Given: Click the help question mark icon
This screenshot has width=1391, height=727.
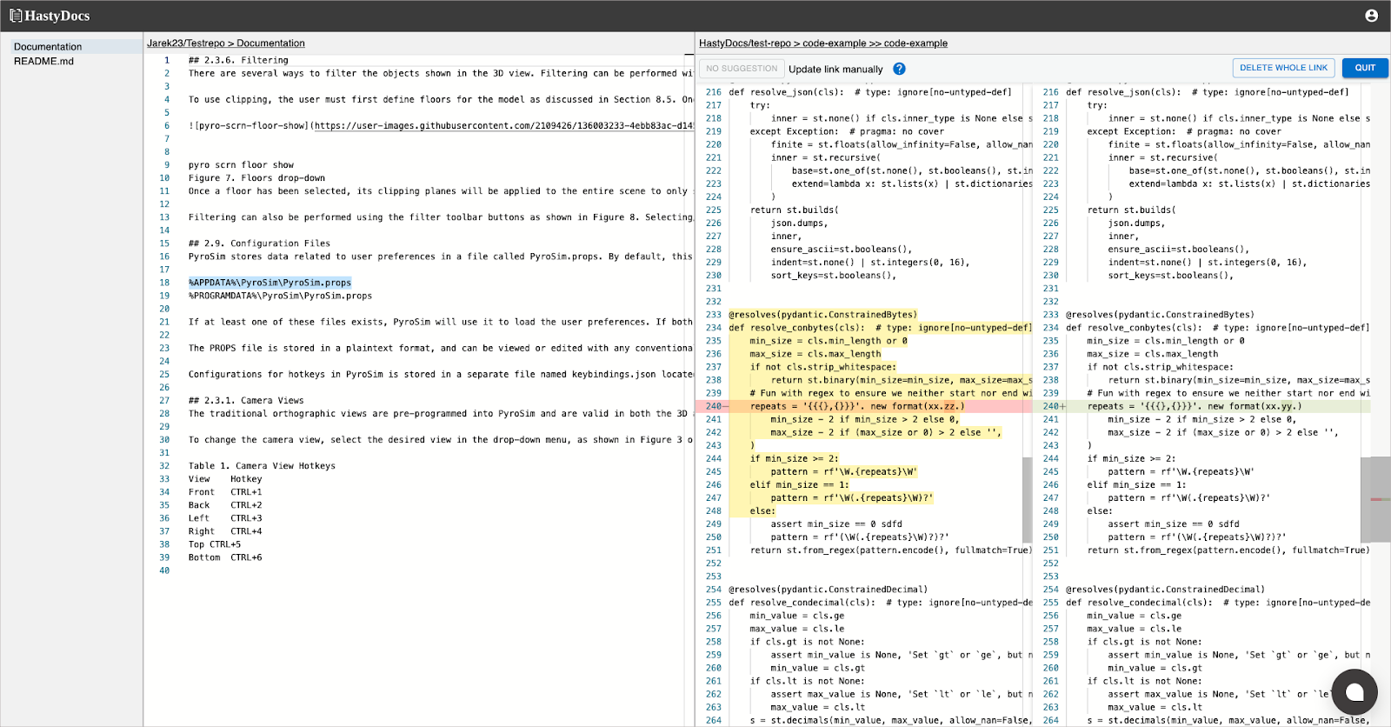Looking at the screenshot, I should pos(899,69).
